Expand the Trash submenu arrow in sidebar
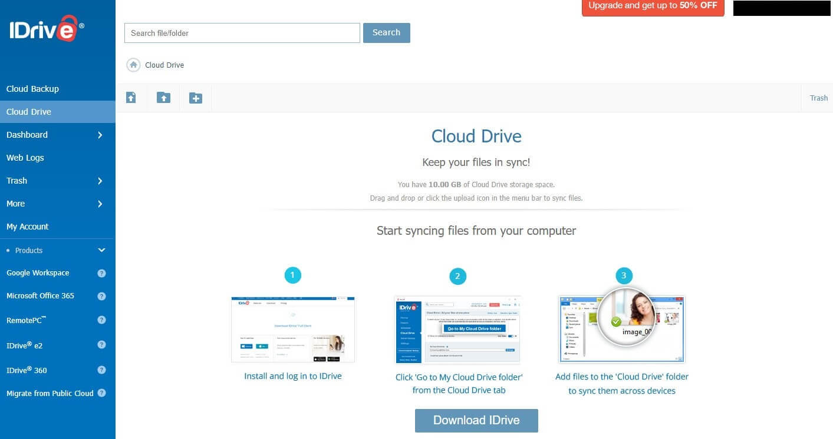The image size is (833, 439). [100, 181]
